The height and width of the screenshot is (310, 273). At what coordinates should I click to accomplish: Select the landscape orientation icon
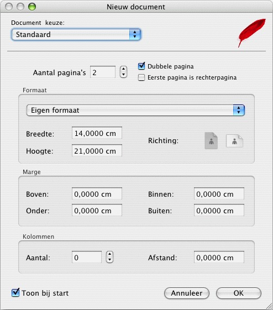point(234,141)
